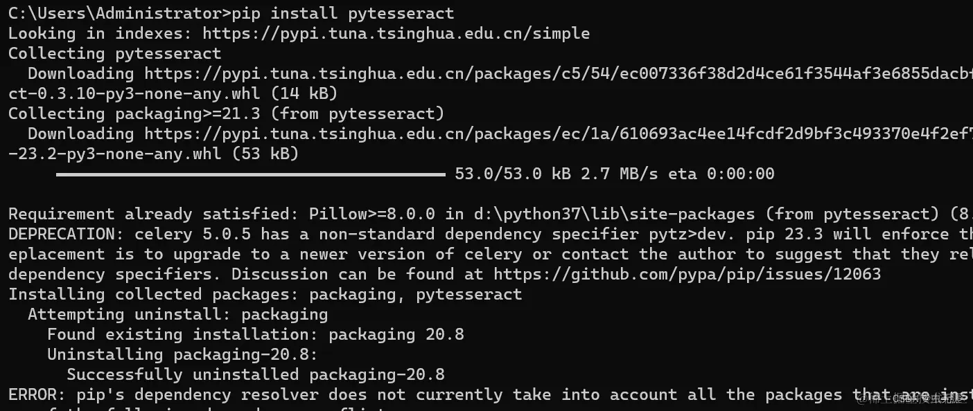Click the 'Installing collected packages' line

(265, 294)
